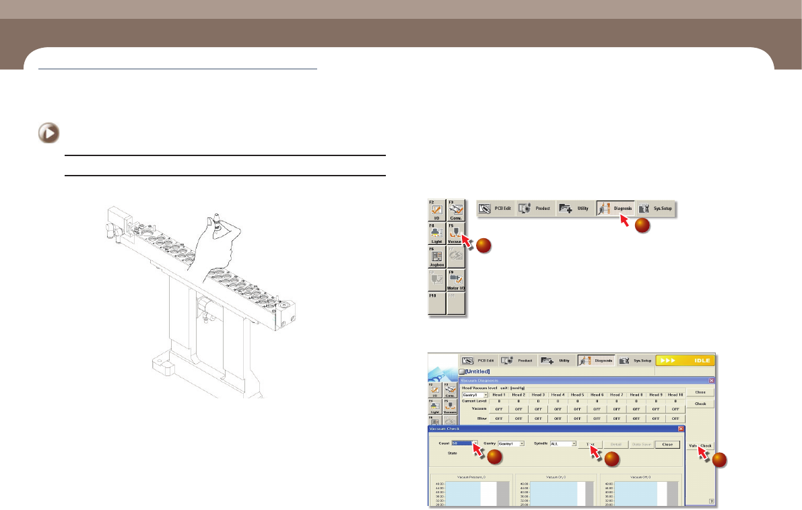802x510 pixels.
Task: Toggle Vacuum OFF button for Head 3
Action: click(538, 409)
